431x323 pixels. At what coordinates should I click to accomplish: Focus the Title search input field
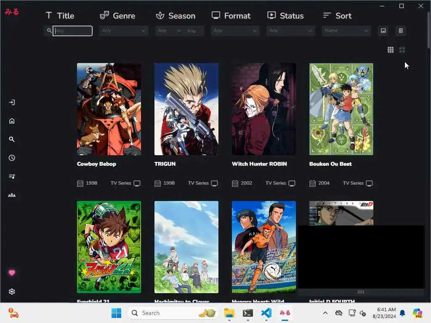tap(72, 31)
